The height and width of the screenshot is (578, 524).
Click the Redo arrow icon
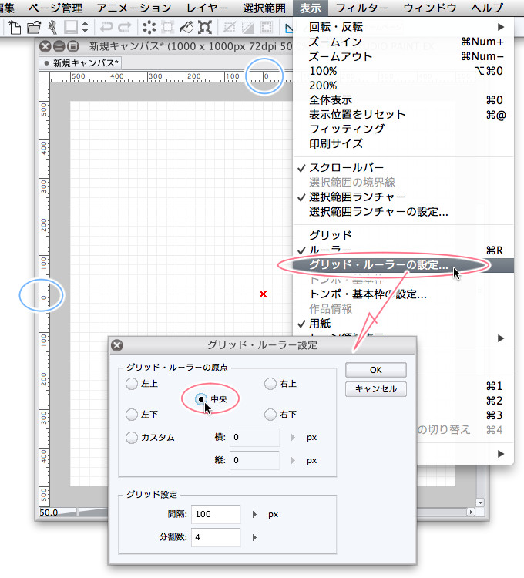click(125, 27)
